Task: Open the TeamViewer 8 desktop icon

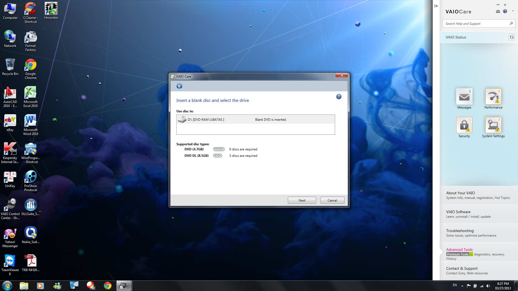Action: click(x=10, y=265)
